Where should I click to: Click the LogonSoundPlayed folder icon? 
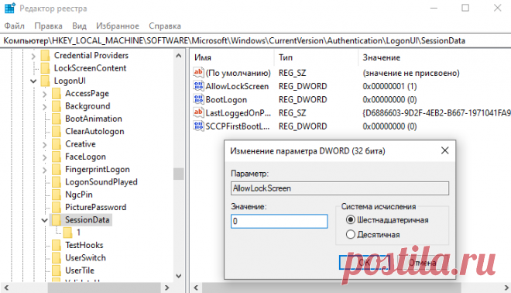(57, 182)
